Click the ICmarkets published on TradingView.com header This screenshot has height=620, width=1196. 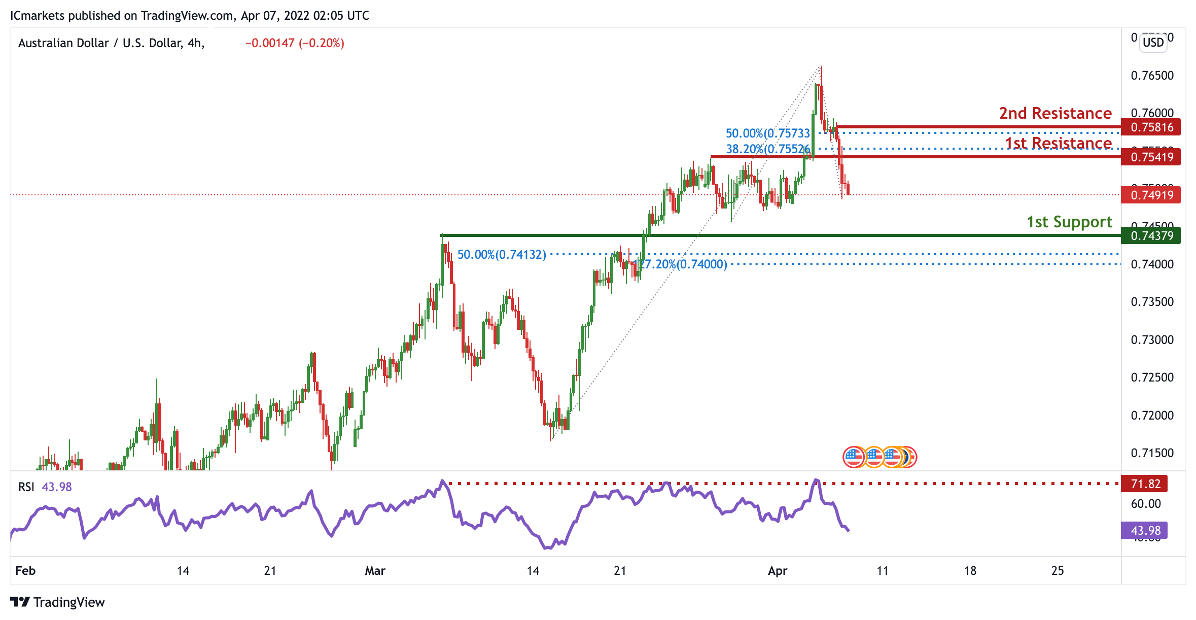[189, 16]
